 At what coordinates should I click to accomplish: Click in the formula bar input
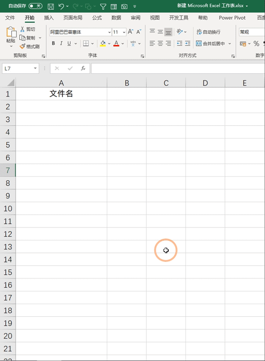click(x=178, y=69)
